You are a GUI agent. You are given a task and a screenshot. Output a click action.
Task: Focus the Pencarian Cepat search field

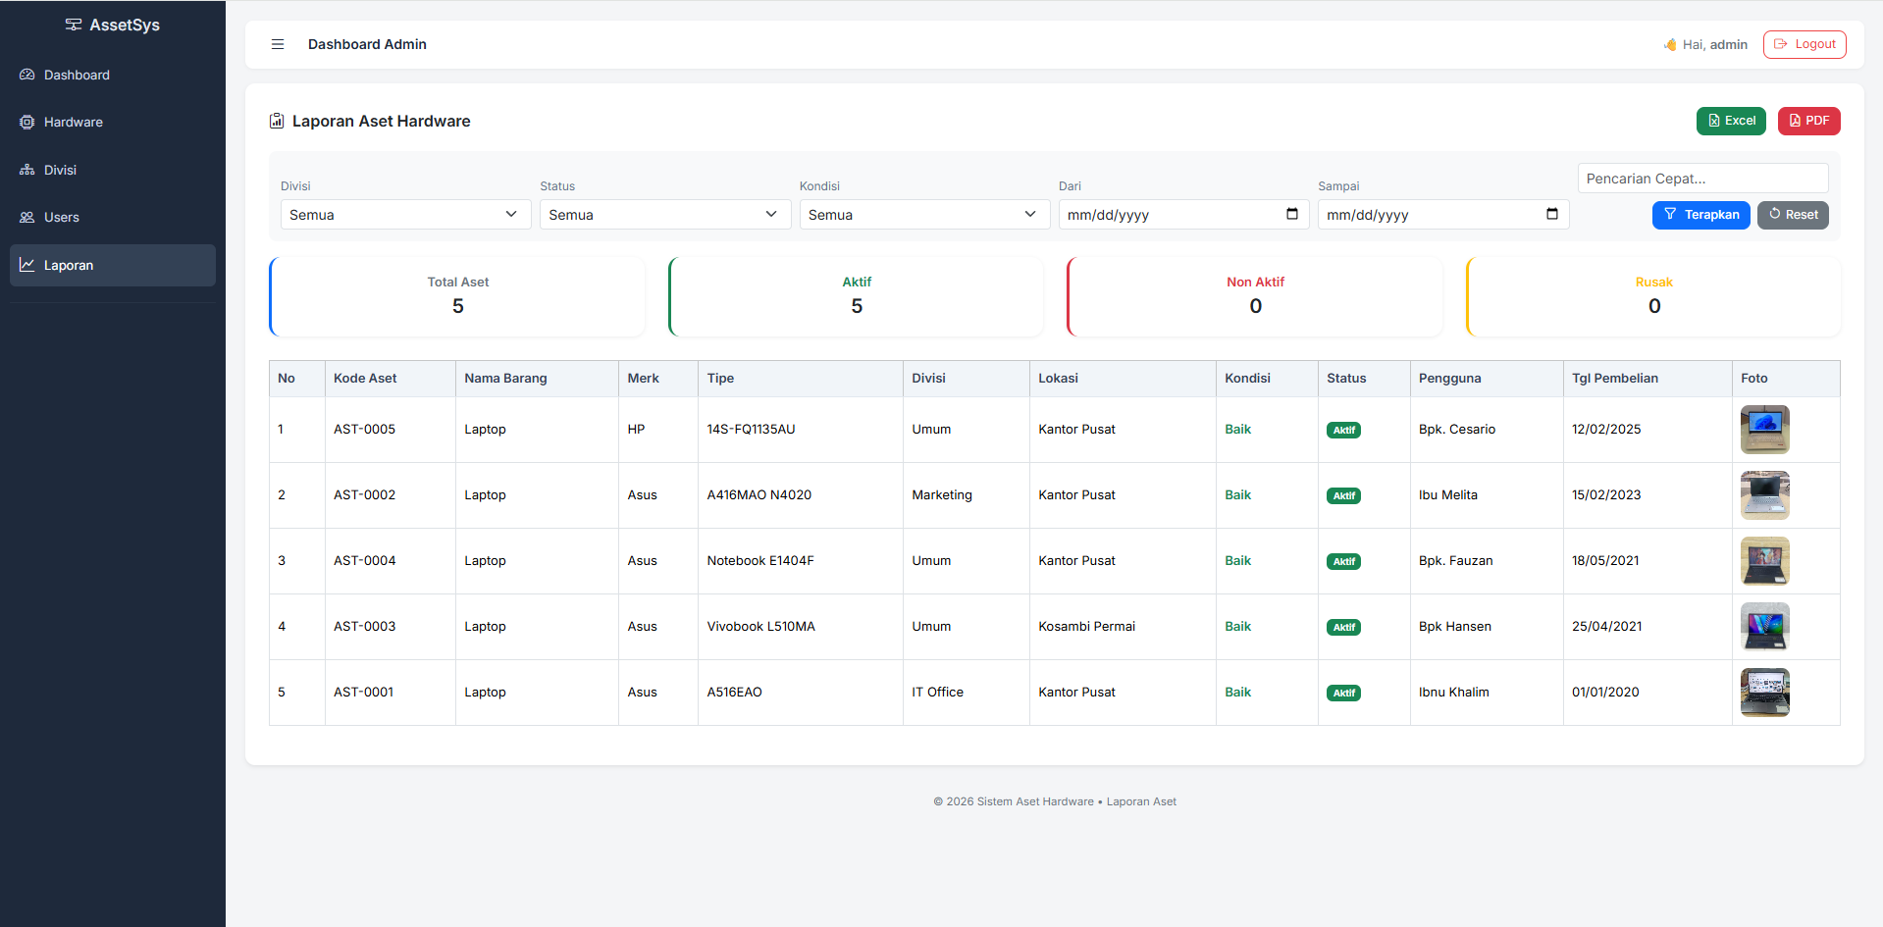[x=1702, y=179]
